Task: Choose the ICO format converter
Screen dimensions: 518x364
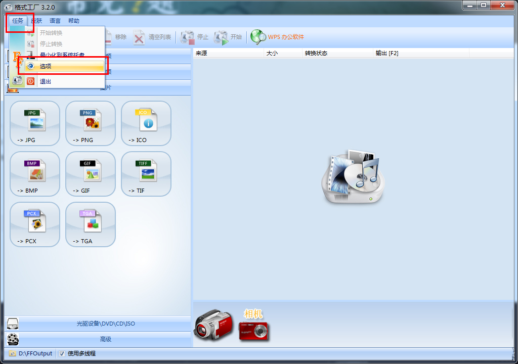Action: [146, 123]
